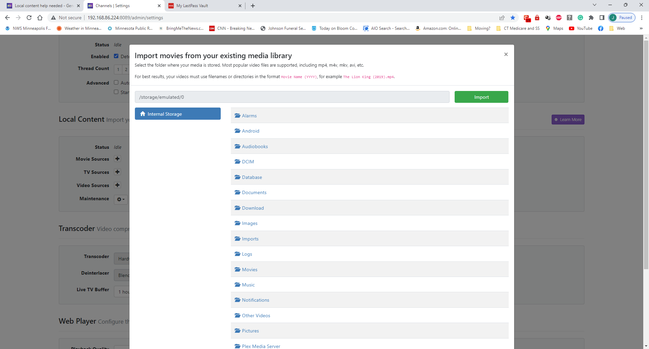
Task: Click the /storage/emulated/0 path field
Action: pos(292,97)
